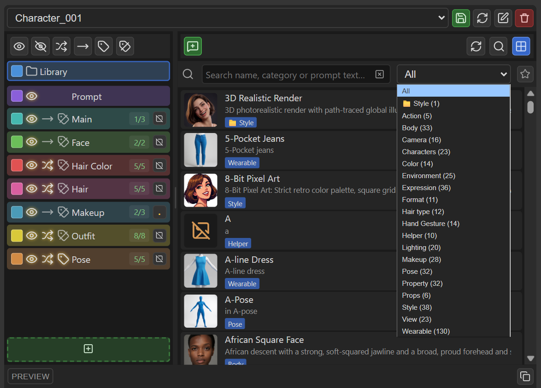Screen dimensions: 541x388
Task: Toggle image display on Face row
Action: (159, 142)
